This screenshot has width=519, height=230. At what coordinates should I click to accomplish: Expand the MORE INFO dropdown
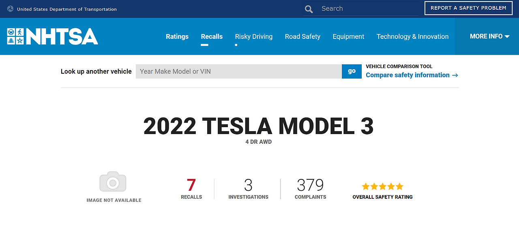point(489,36)
